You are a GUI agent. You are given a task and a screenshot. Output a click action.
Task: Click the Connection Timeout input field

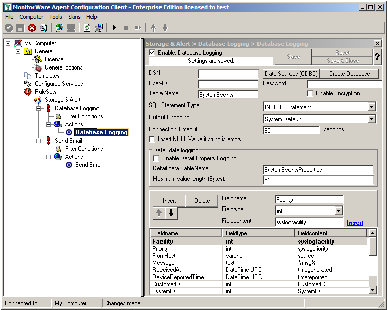coord(291,130)
